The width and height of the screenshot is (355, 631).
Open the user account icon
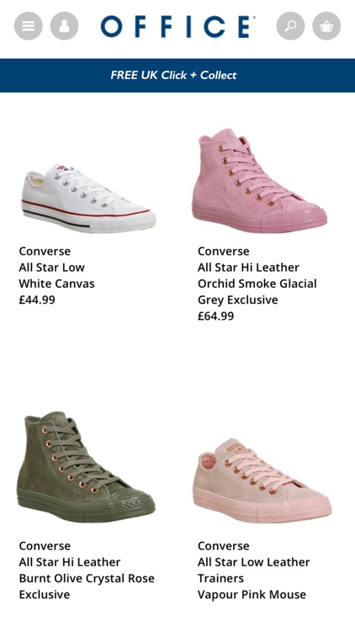pyautogui.click(x=65, y=26)
